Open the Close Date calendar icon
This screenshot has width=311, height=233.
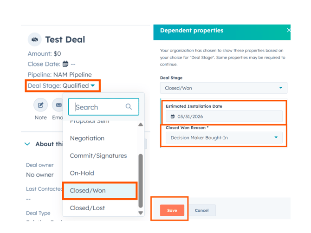click(x=65, y=64)
